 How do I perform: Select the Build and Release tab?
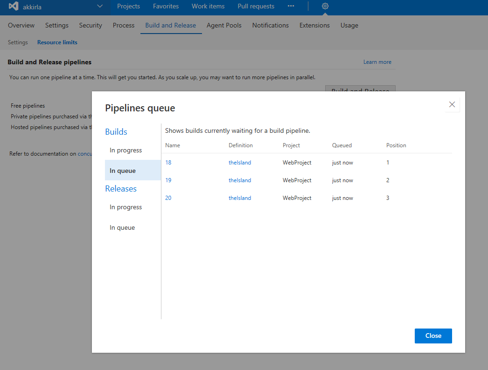click(x=171, y=26)
